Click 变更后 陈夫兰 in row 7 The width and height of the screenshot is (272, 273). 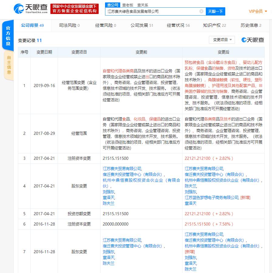tap(191, 269)
